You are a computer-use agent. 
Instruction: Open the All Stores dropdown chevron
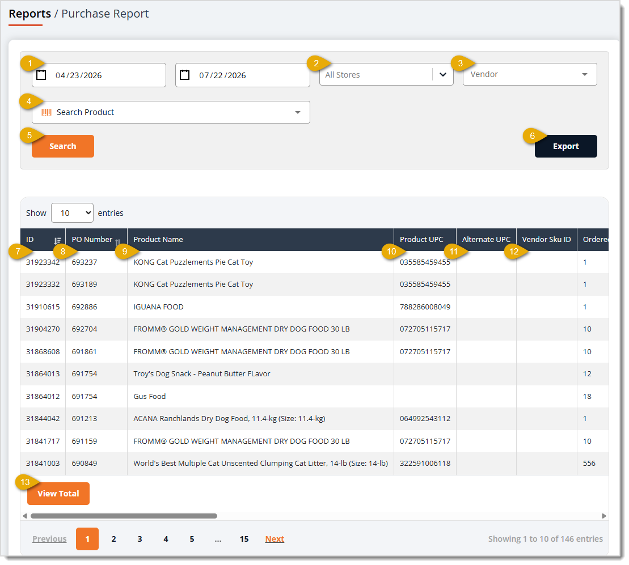[x=443, y=75]
